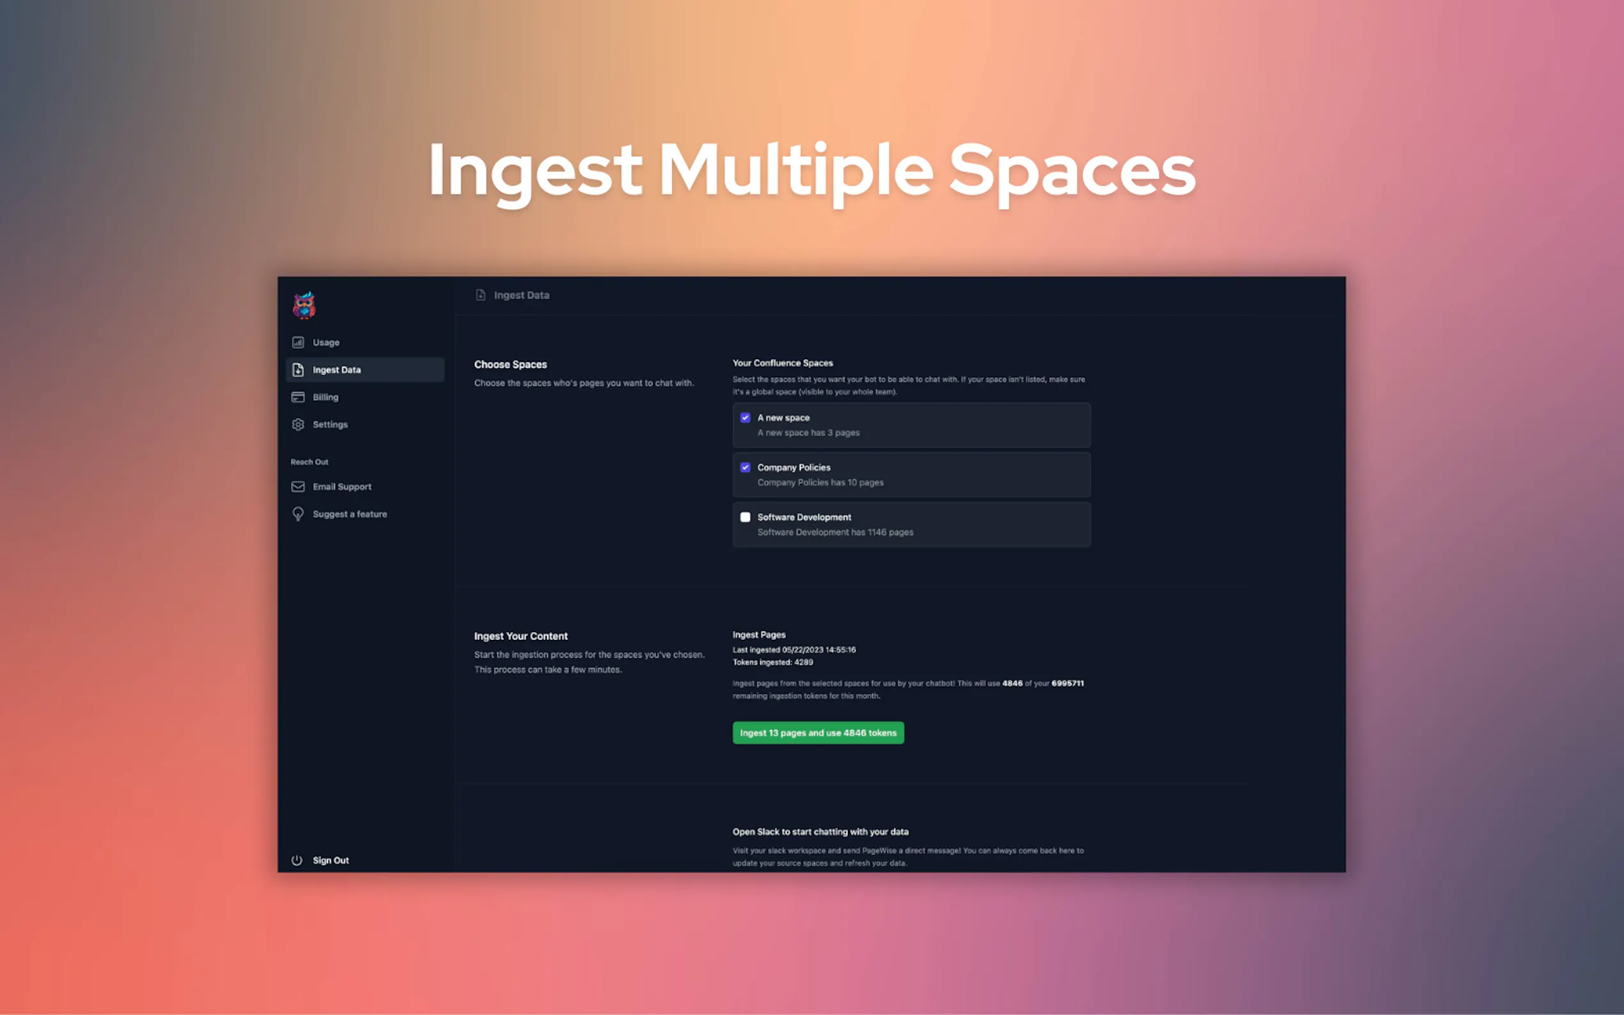
Task: Open the Usage menu item
Action: [x=326, y=343]
